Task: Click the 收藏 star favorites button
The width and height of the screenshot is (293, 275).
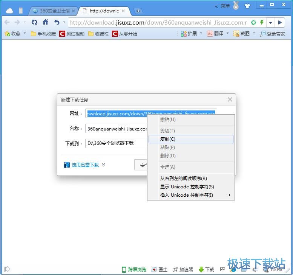Action: [12, 34]
